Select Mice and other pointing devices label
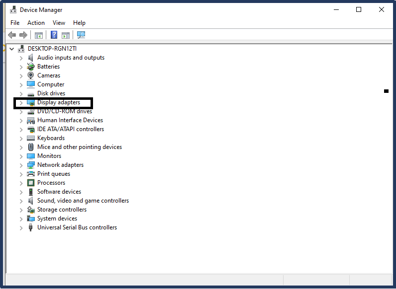 [x=80, y=147]
